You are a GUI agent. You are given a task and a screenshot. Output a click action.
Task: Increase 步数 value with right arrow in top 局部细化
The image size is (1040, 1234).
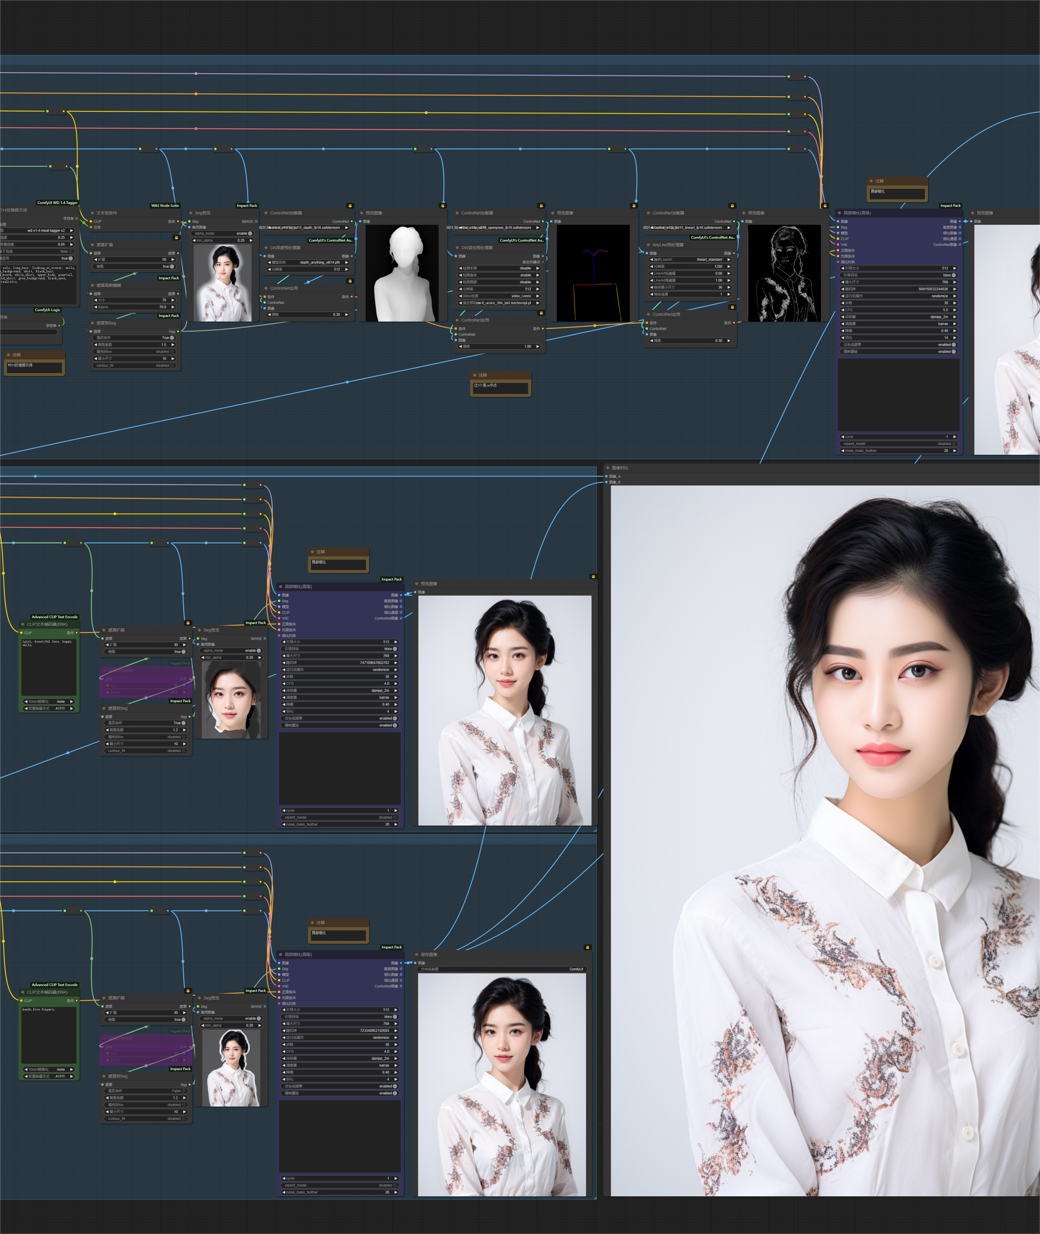(954, 303)
